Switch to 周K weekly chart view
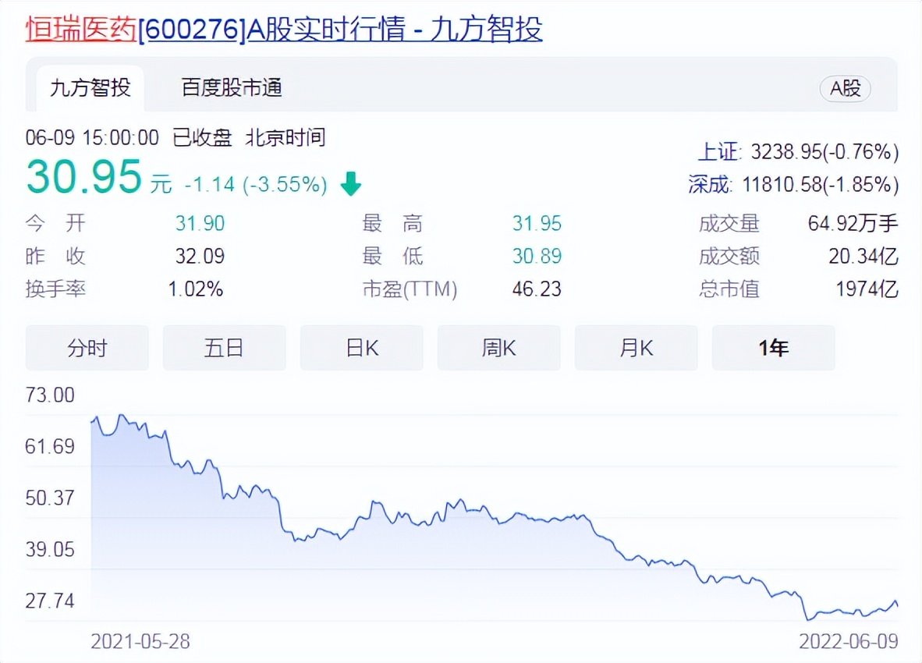Viewport: 922px width, 663px height. click(x=498, y=348)
